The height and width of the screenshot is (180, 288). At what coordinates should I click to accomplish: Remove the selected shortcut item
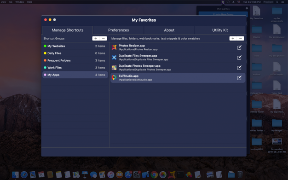(241, 38)
